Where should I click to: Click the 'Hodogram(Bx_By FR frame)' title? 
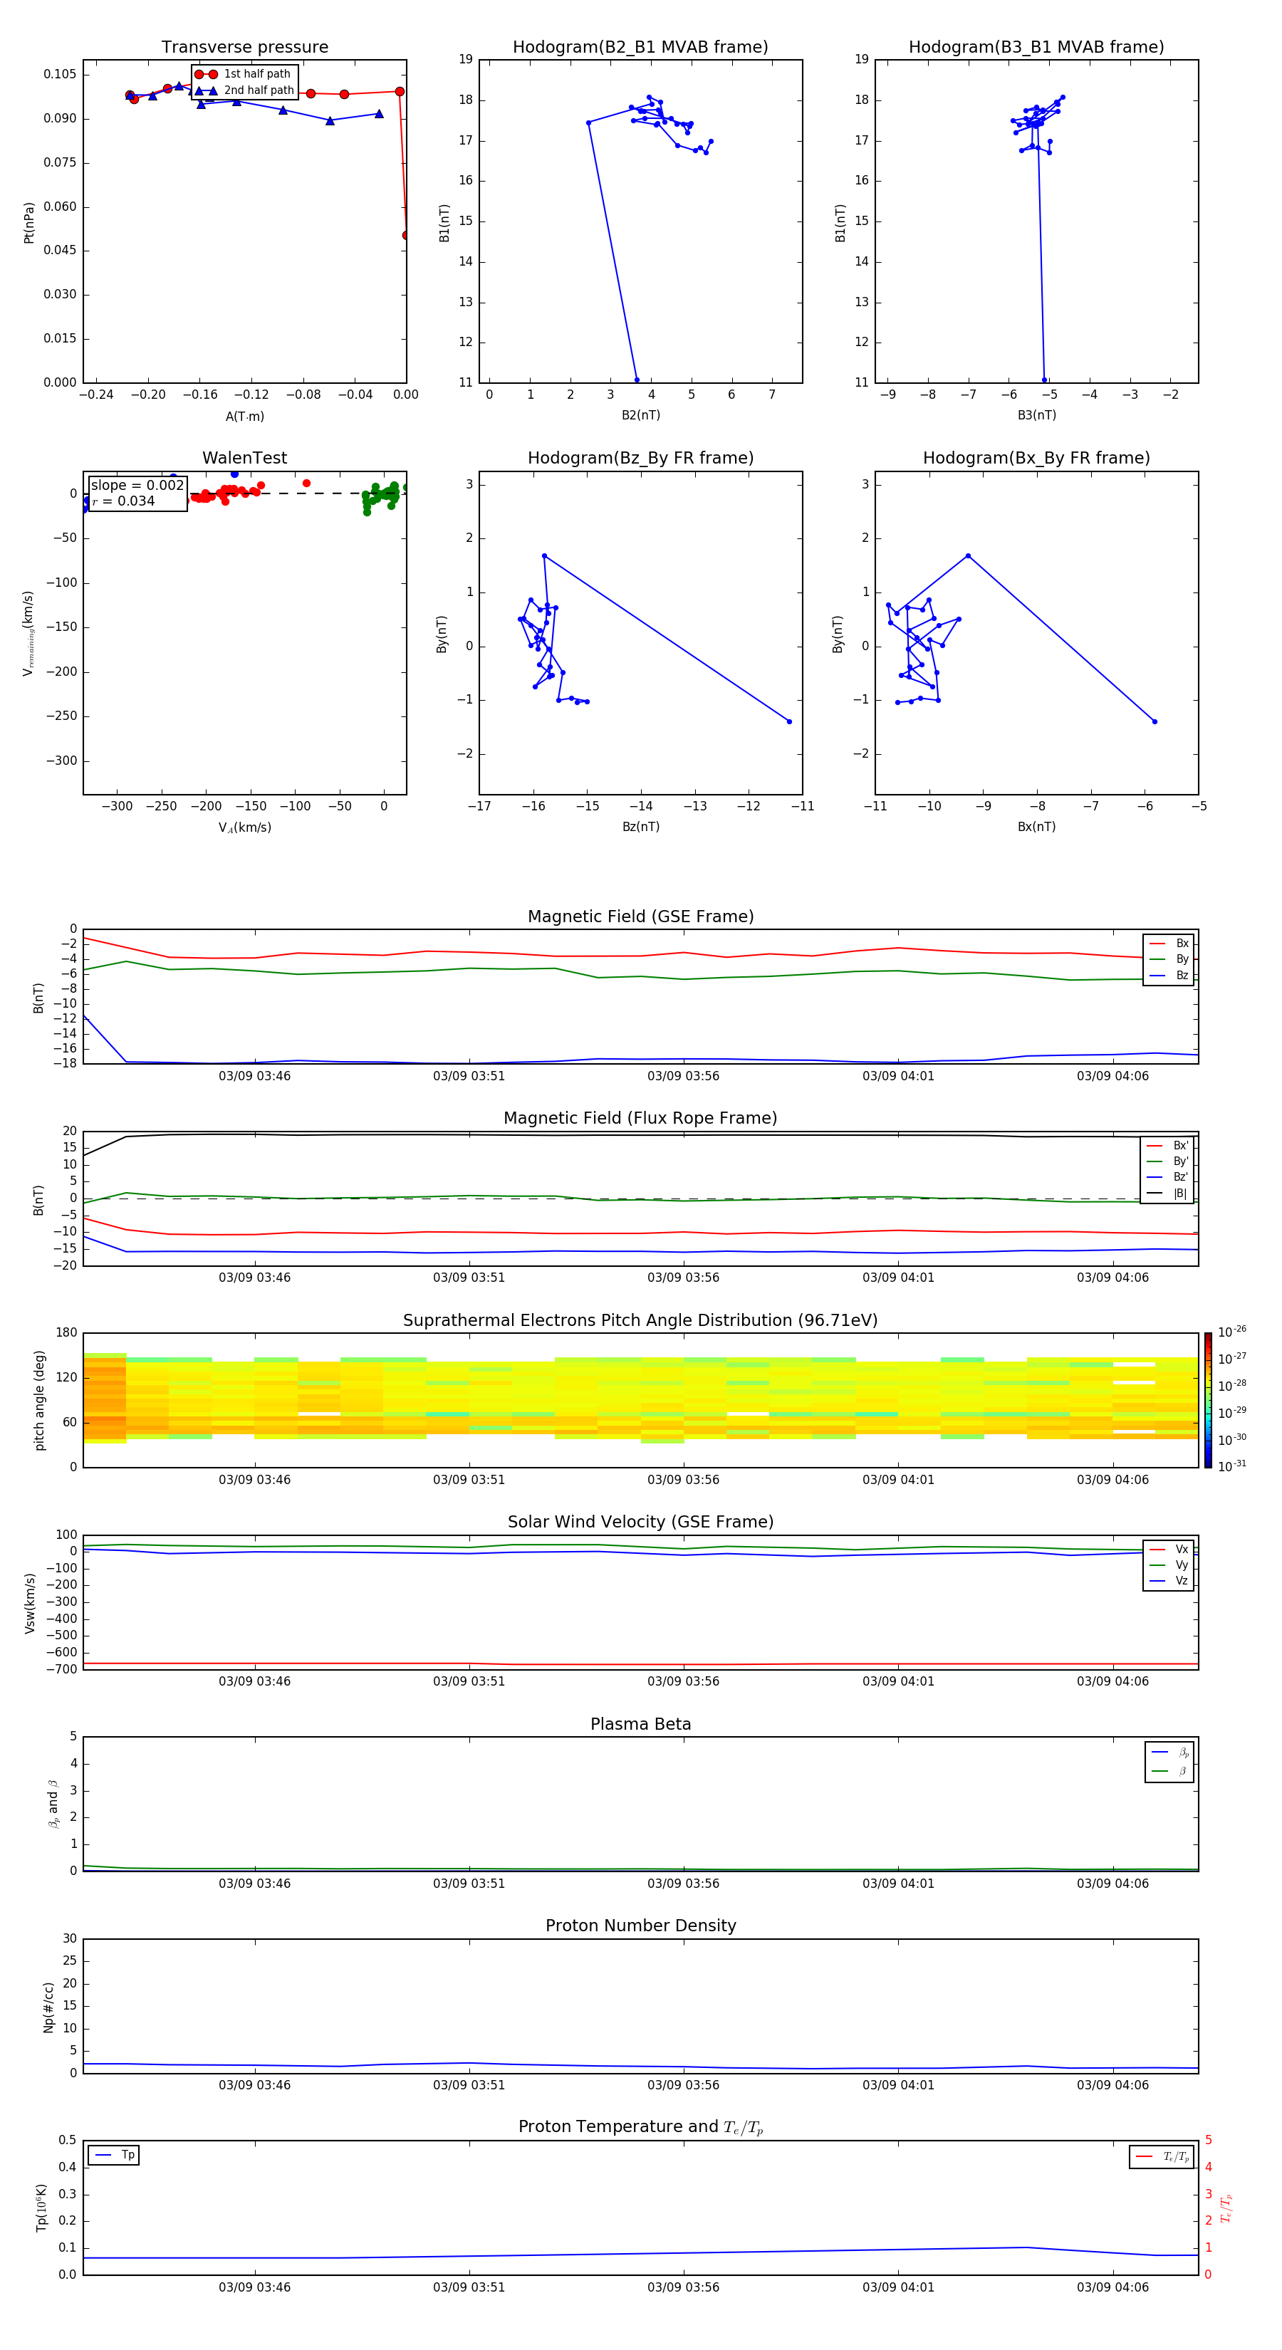(1036, 458)
